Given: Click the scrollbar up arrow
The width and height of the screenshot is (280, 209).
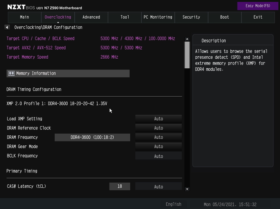Looking at the screenshot, I should (x=187, y=39).
